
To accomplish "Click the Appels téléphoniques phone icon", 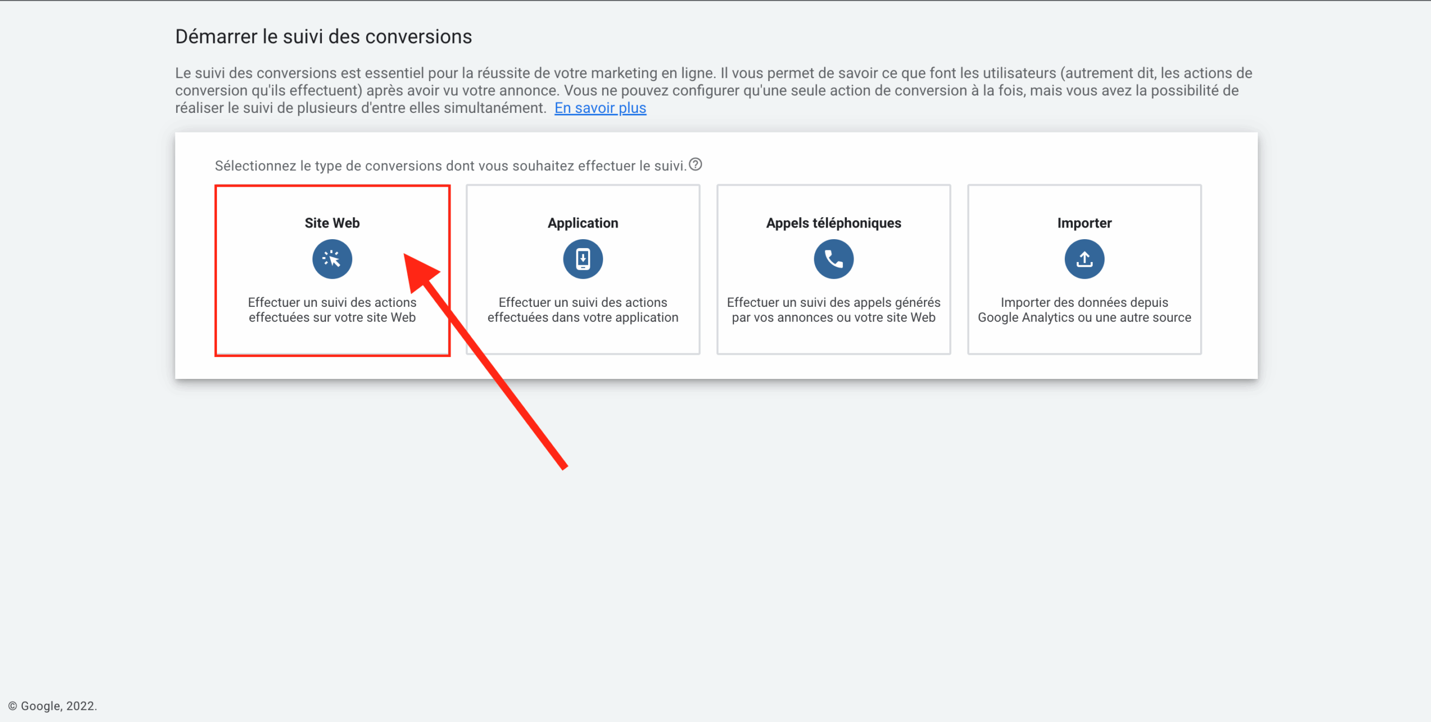I will 833,259.
